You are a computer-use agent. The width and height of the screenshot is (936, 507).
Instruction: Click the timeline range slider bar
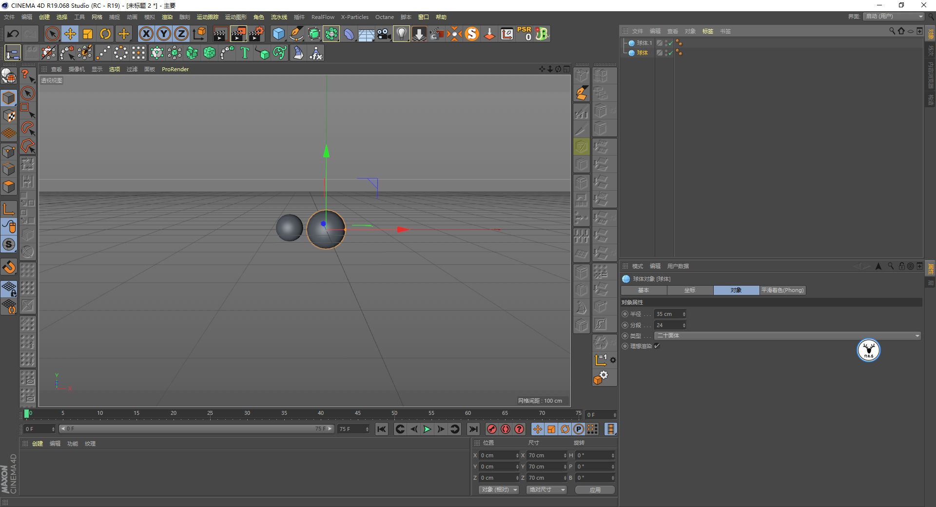(196, 429)
